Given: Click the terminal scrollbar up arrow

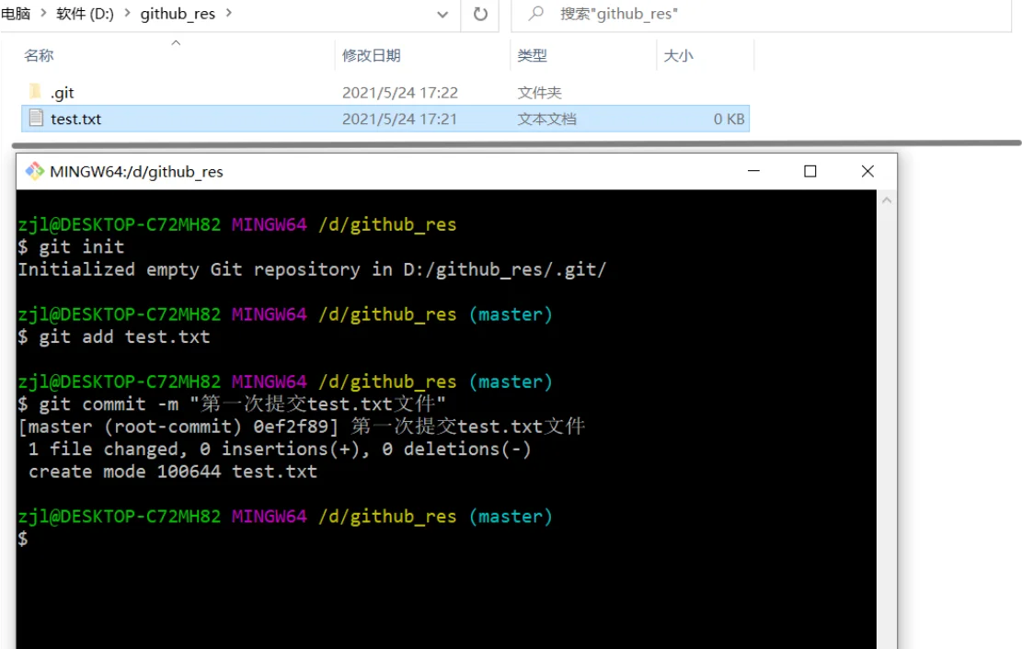Looking at the screenshot, I should point(887,199).
